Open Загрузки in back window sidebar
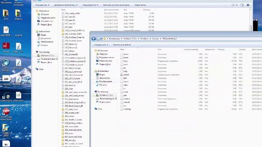 pyautogui.click(x=45, y=14)
